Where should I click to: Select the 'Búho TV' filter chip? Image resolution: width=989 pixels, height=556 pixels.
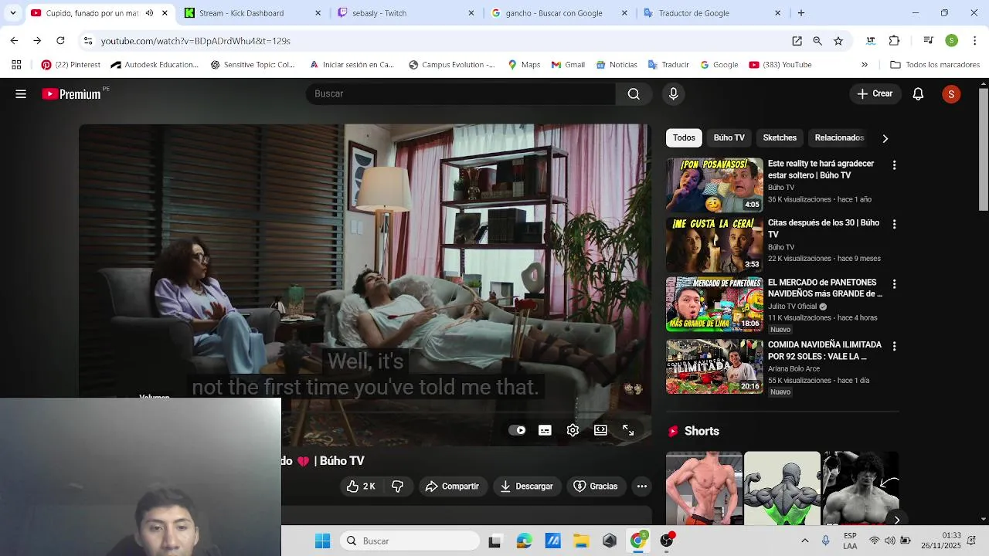[x=729, y=138]
